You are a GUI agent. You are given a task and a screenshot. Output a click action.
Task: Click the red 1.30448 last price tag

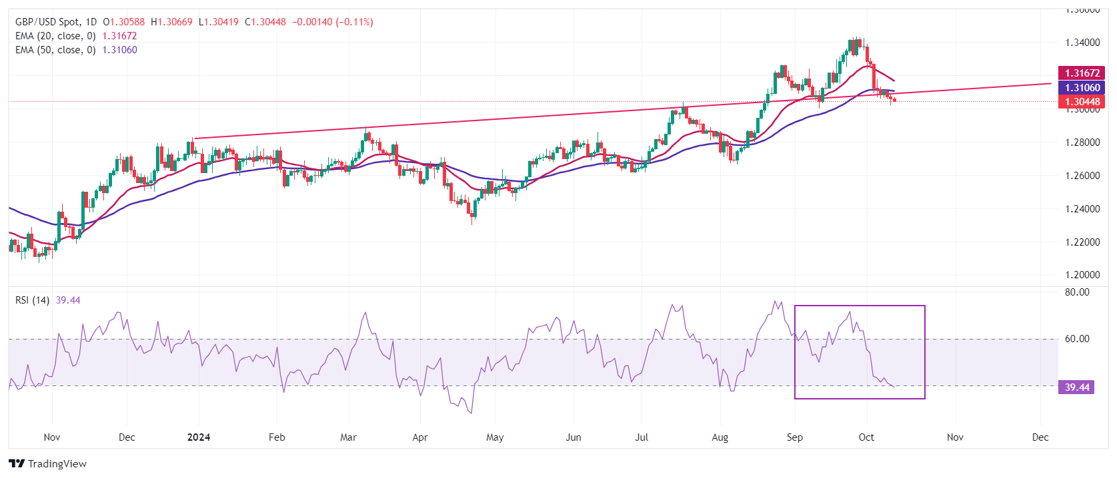pos(1081,102)
